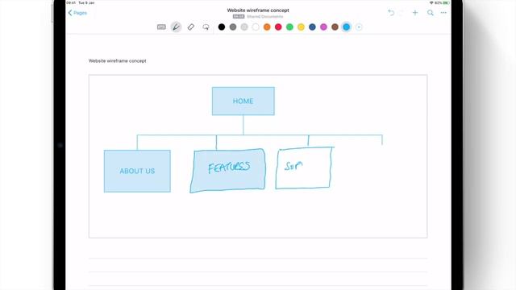Pick the red ink color

click(278, 27)
